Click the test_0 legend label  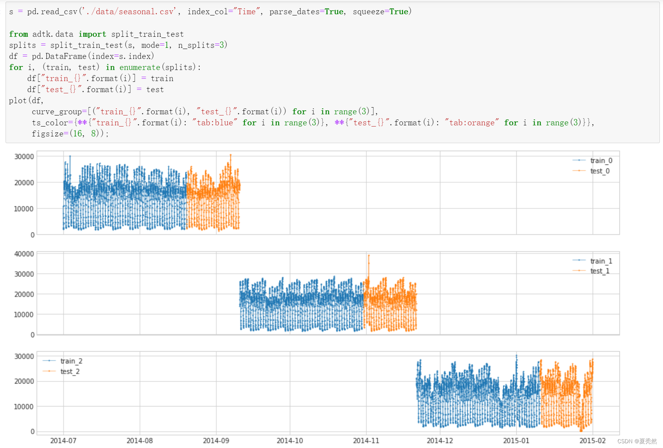tap(600, 171)
